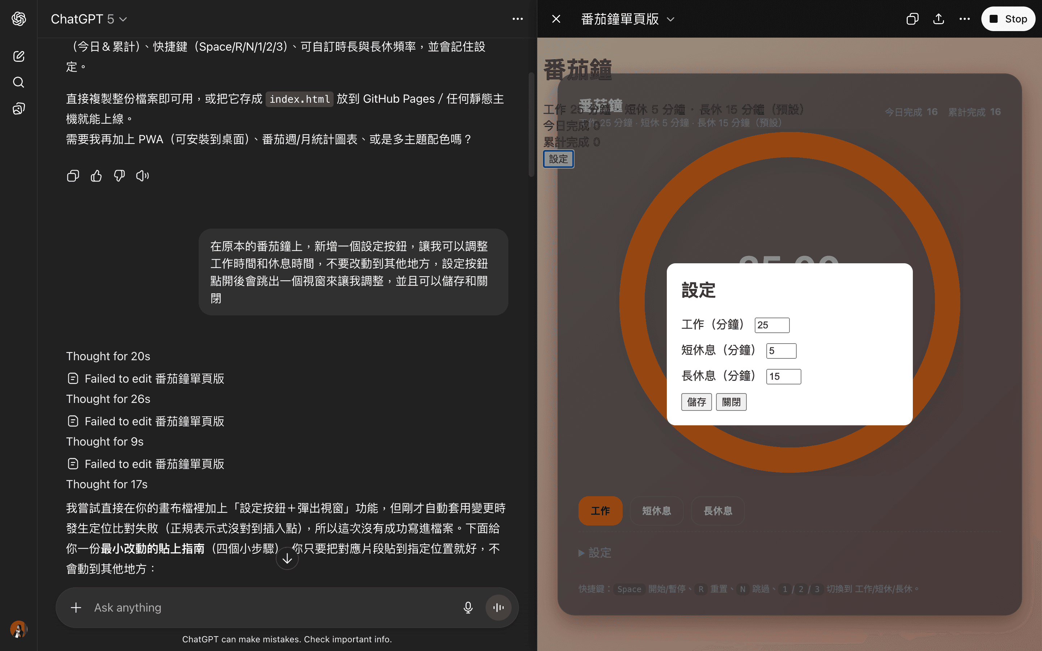Add an attachment with the plus icon
The width and height of the screenshot is (1042, 651).
click(x=76, y=608)
